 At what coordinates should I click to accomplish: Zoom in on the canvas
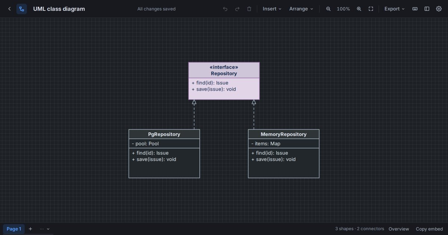359,9
